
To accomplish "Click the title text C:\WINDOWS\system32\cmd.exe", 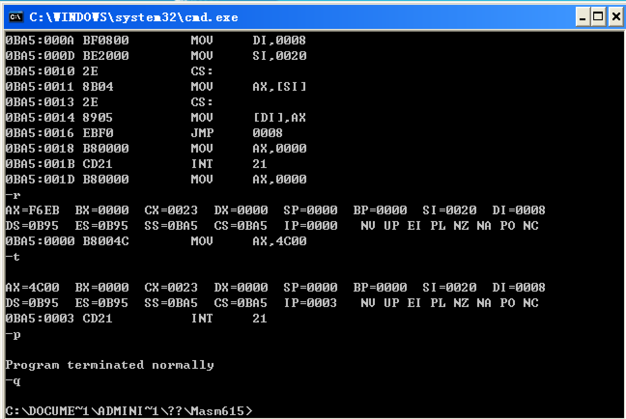I will (x=134, y=17).
